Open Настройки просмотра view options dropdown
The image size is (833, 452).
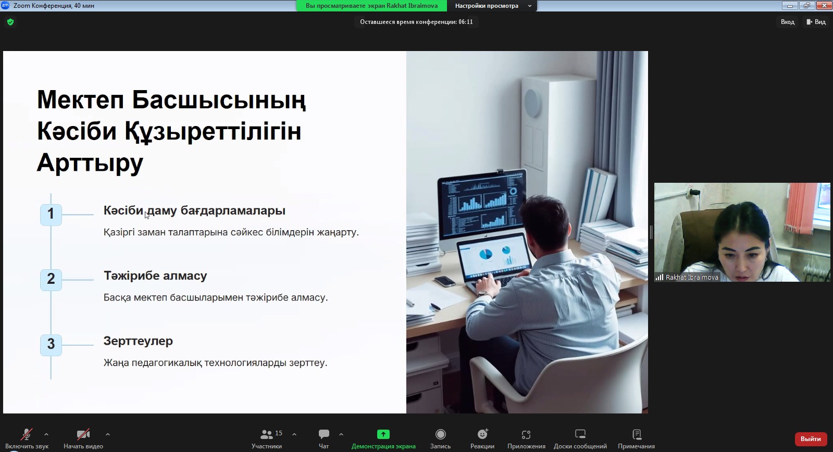coord(492,6)
